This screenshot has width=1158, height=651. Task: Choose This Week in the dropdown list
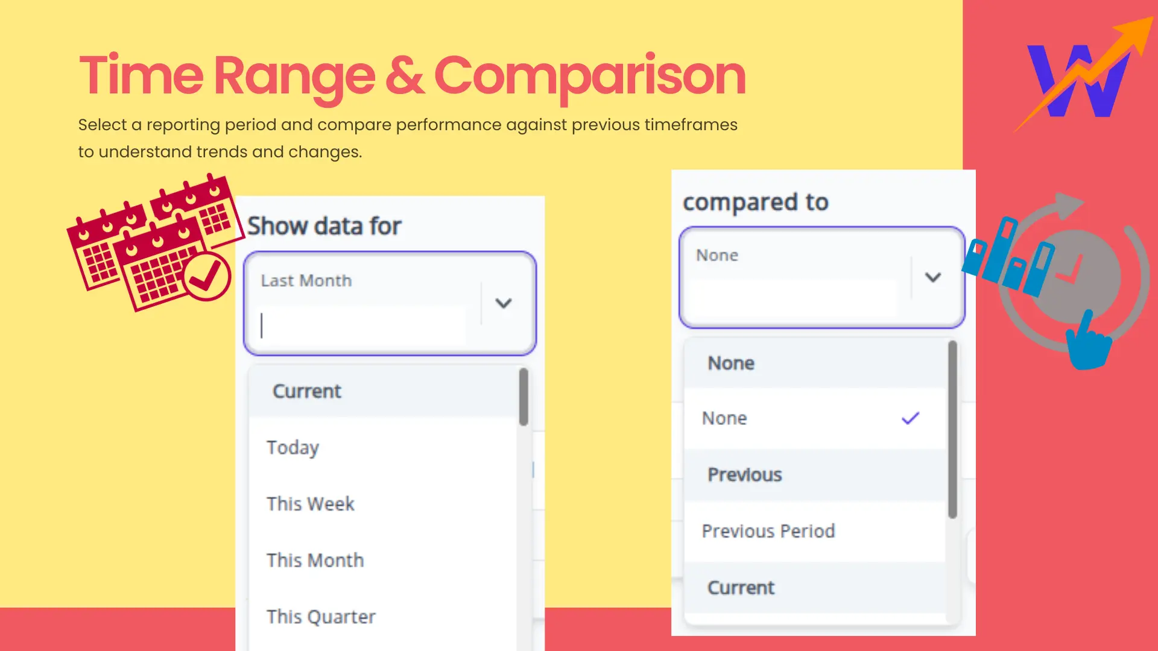pos(311,504)
